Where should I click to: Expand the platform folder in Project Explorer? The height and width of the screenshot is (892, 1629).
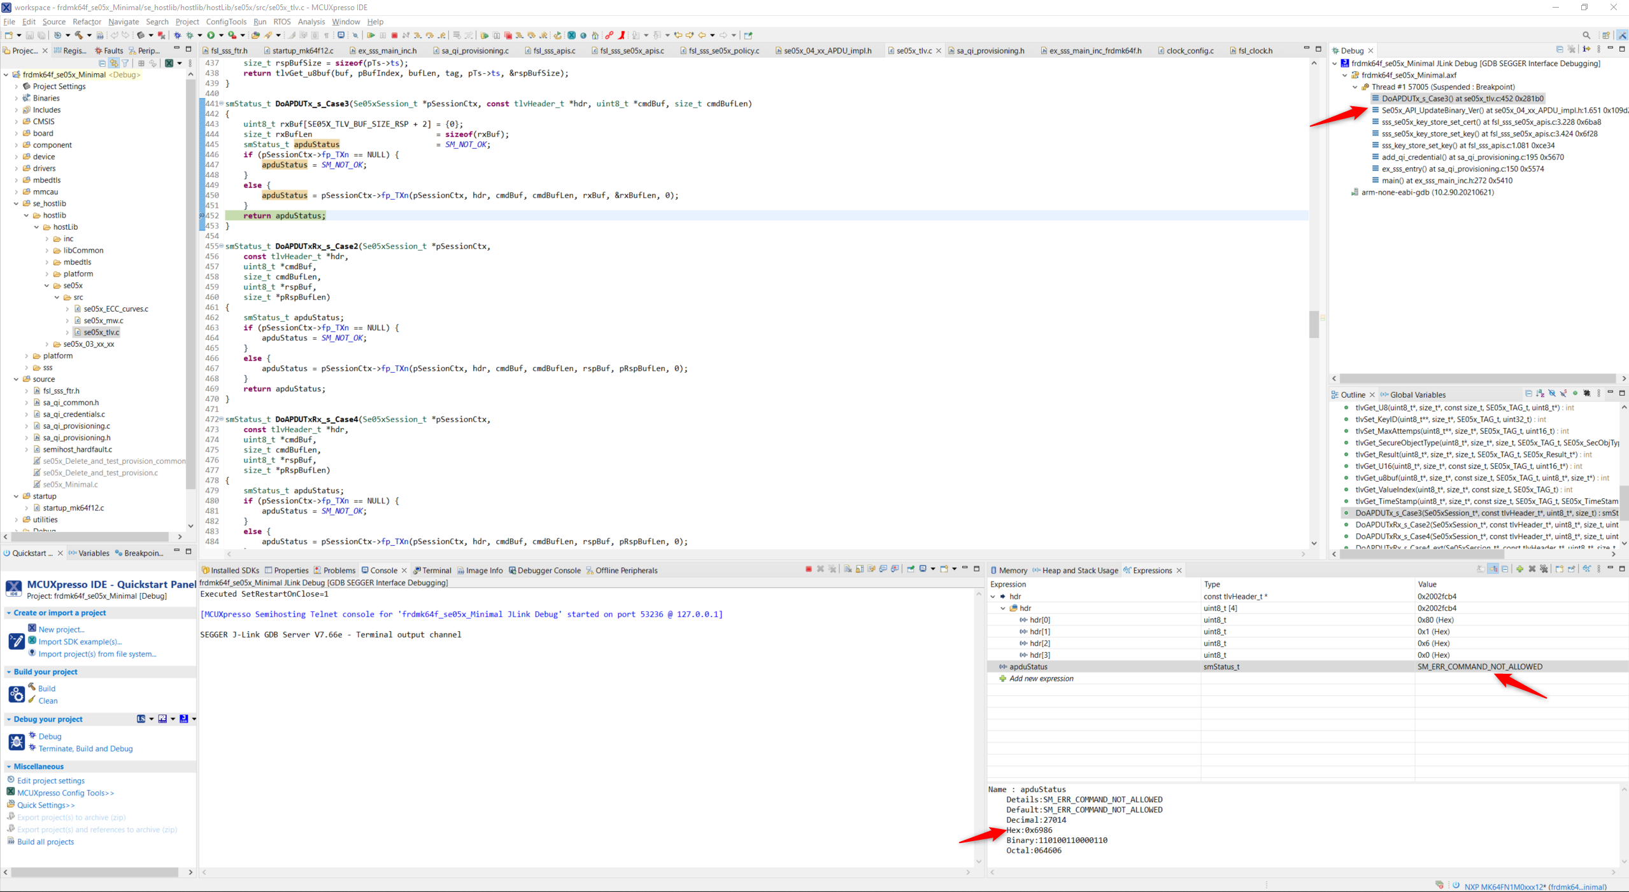[26, 356]
